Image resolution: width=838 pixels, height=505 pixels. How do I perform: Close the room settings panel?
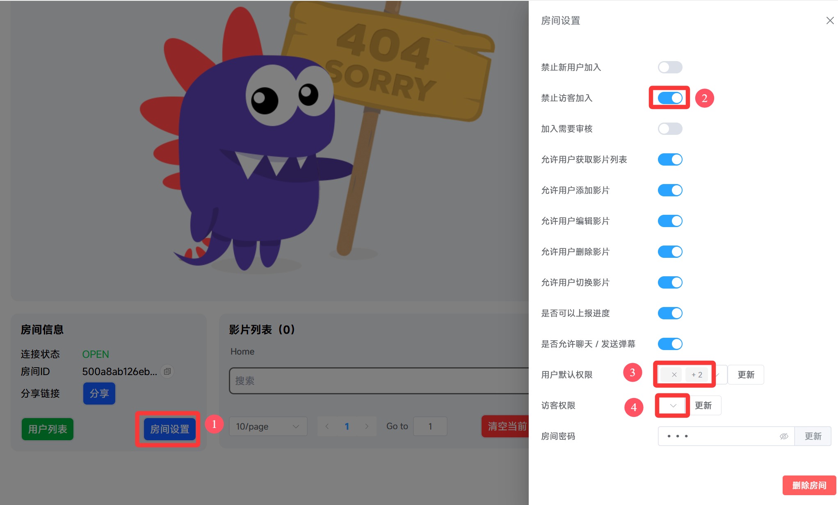[830, 20]
